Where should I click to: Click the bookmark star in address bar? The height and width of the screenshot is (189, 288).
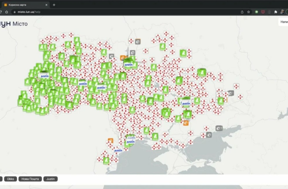click(249, 12)
